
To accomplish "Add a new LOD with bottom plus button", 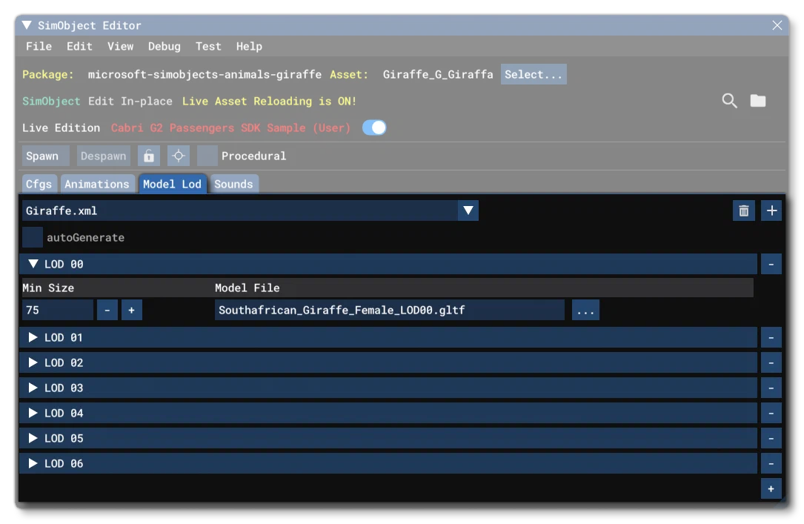I will coord(771,488).
